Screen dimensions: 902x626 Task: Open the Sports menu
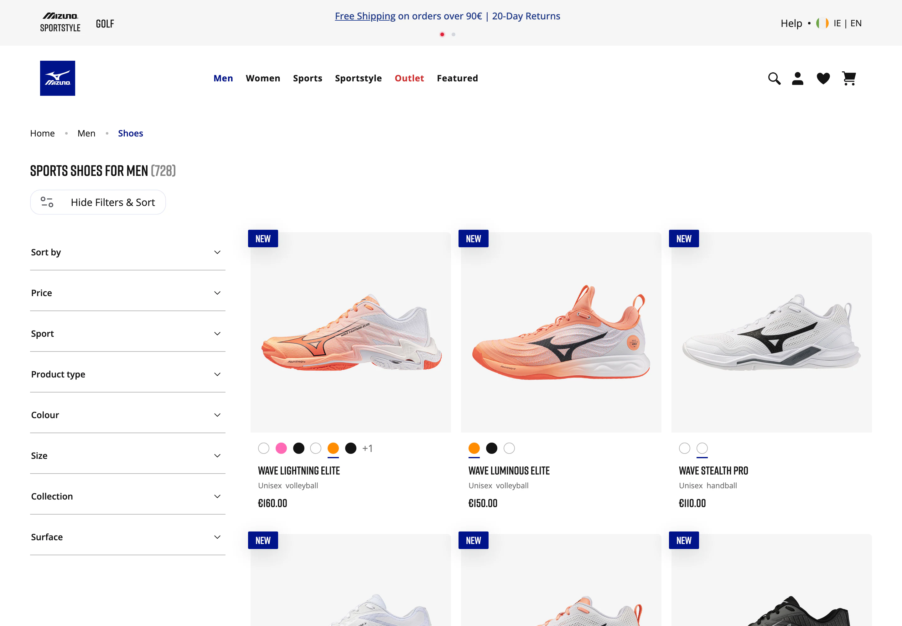coord(308,78)
